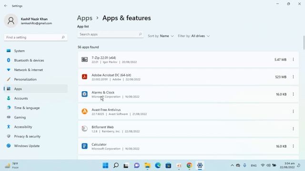Click the Settings icon in taskbar

pos(200,165)
